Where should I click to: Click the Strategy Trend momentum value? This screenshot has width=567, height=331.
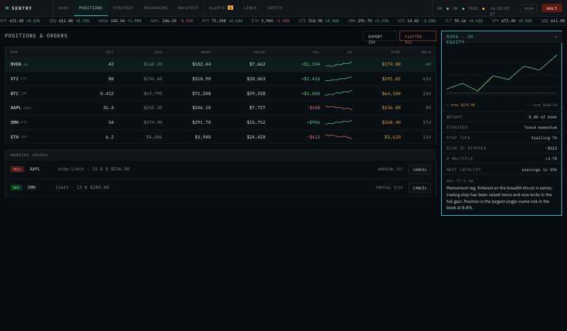(x=541, y=127)
